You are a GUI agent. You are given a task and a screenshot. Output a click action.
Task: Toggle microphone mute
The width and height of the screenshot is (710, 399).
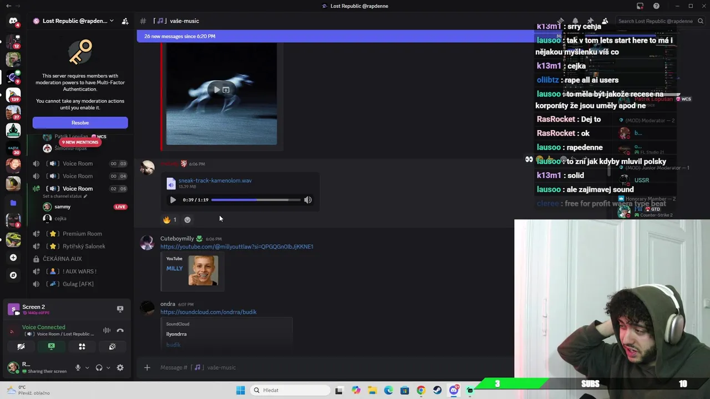78,367
